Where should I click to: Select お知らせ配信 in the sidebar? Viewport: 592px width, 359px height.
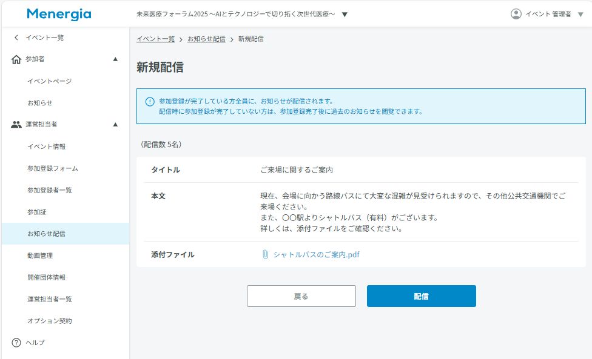66,234
